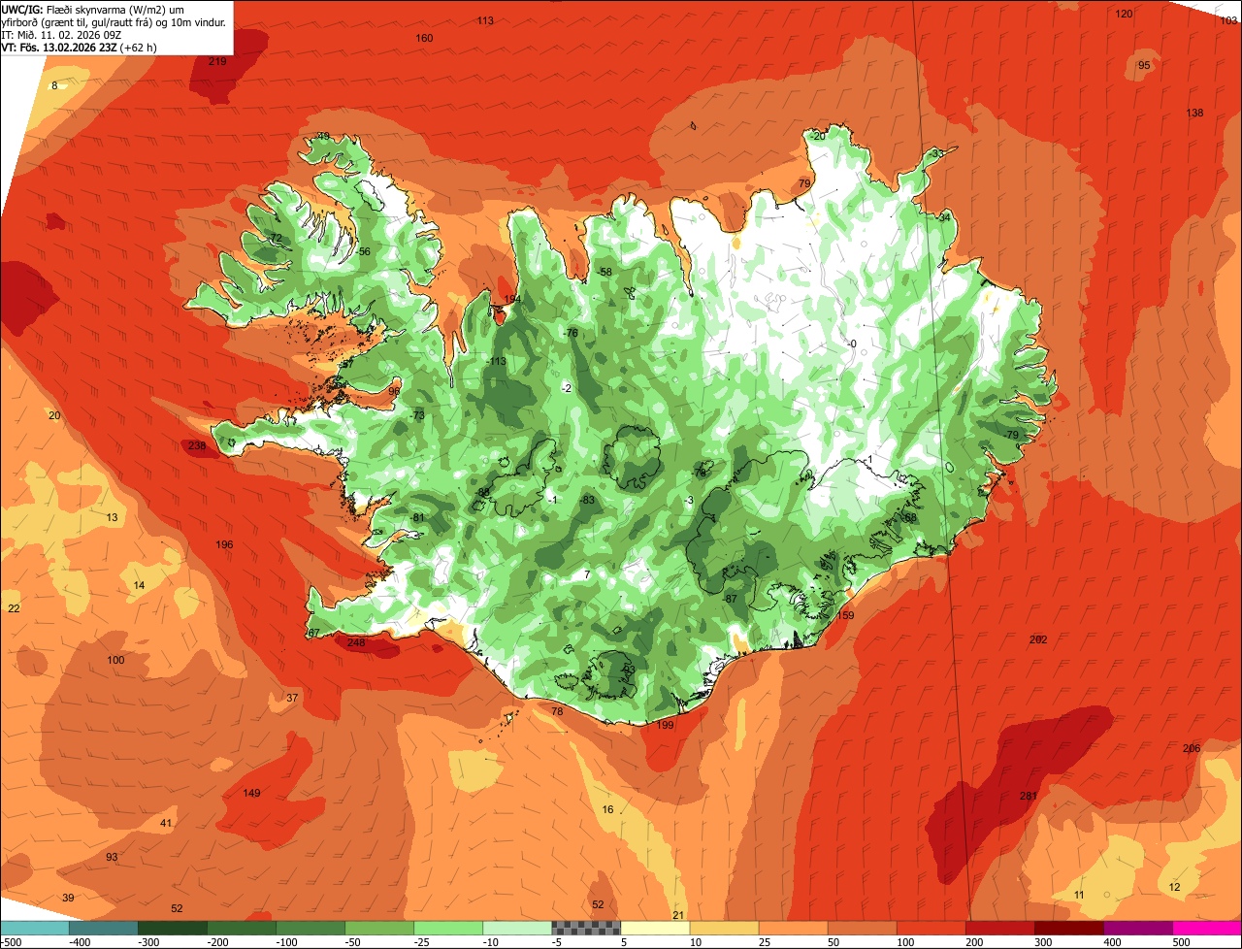Click the '-500' colorbar scale label
Image resolution: width=1242 pixels, height=949 pixels.
pyautogui.click(x=12, y=942)
